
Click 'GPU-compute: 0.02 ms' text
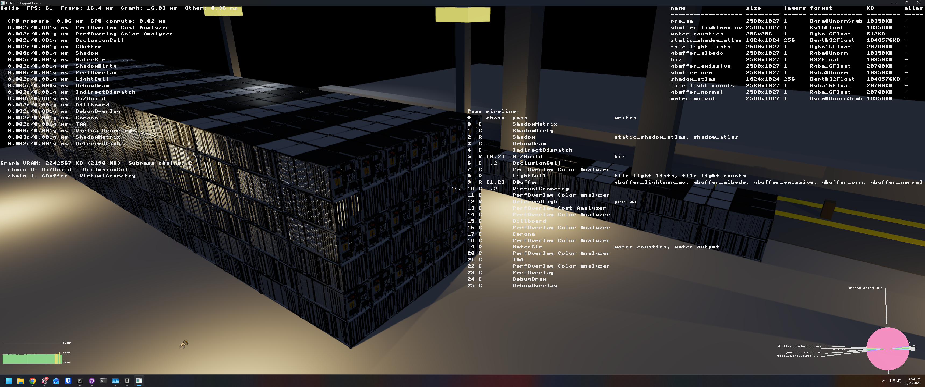pyautogui.click(x=128, y=21)
